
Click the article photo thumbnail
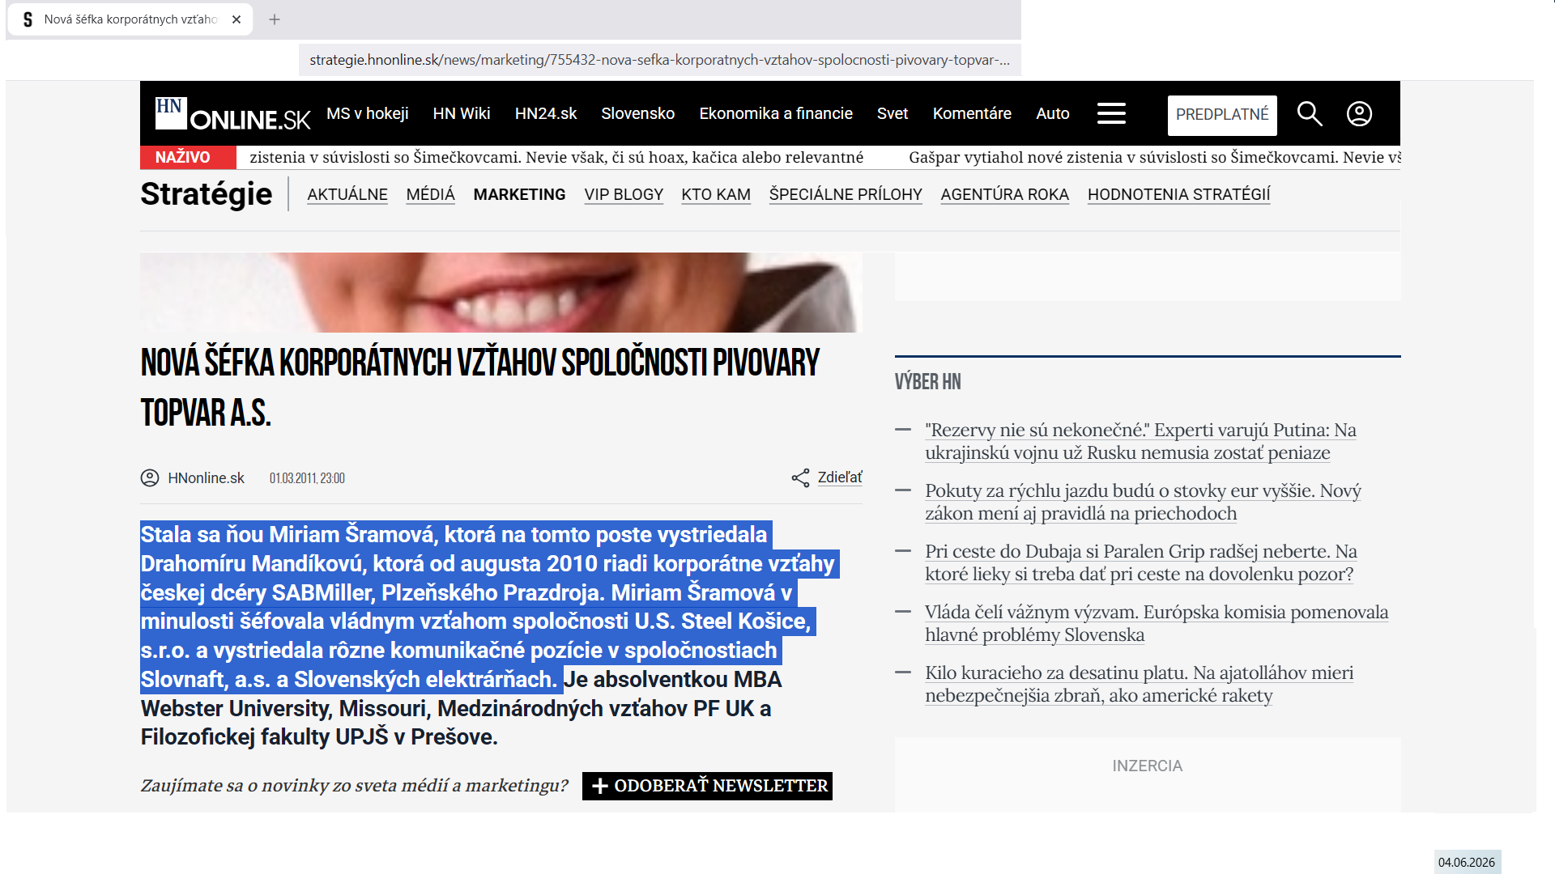[x=501, y=292]
